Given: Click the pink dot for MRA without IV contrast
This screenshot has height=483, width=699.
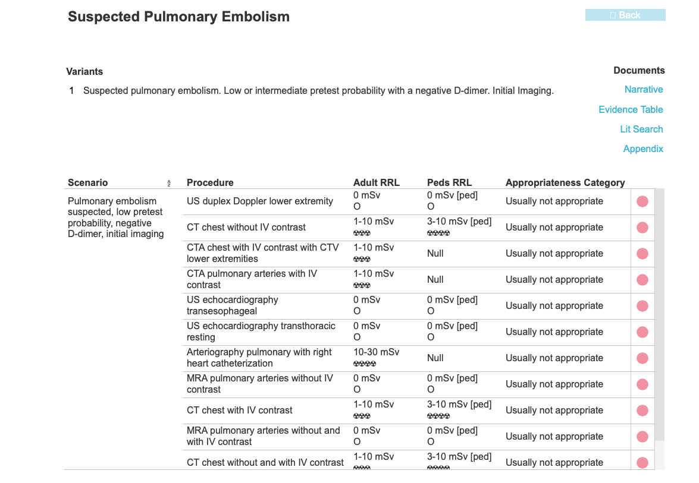Looking at the screenshot, I should (642, 384).
